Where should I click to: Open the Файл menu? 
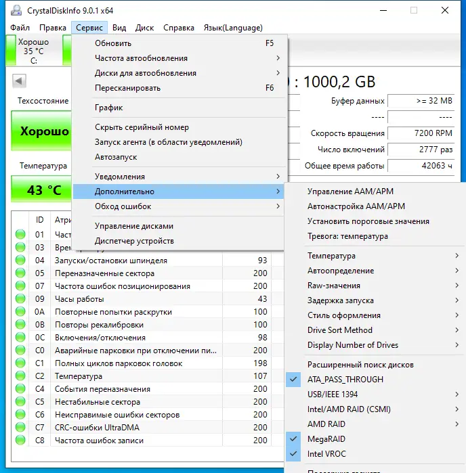tap(20, 28)
